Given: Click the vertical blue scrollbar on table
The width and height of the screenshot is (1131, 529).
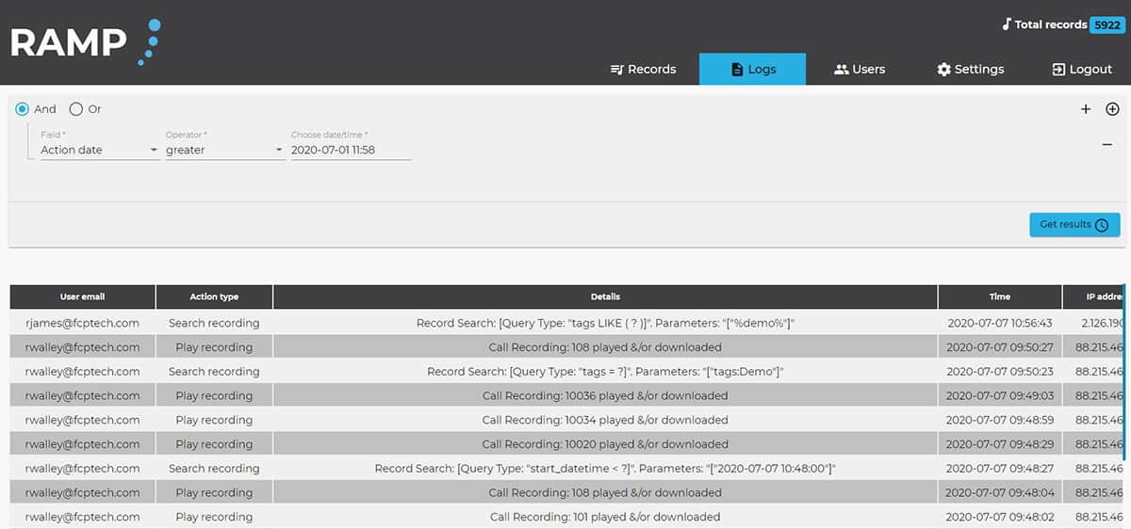Looking at the screenshot, I should pyautogui.click(x=1123, y=367).
